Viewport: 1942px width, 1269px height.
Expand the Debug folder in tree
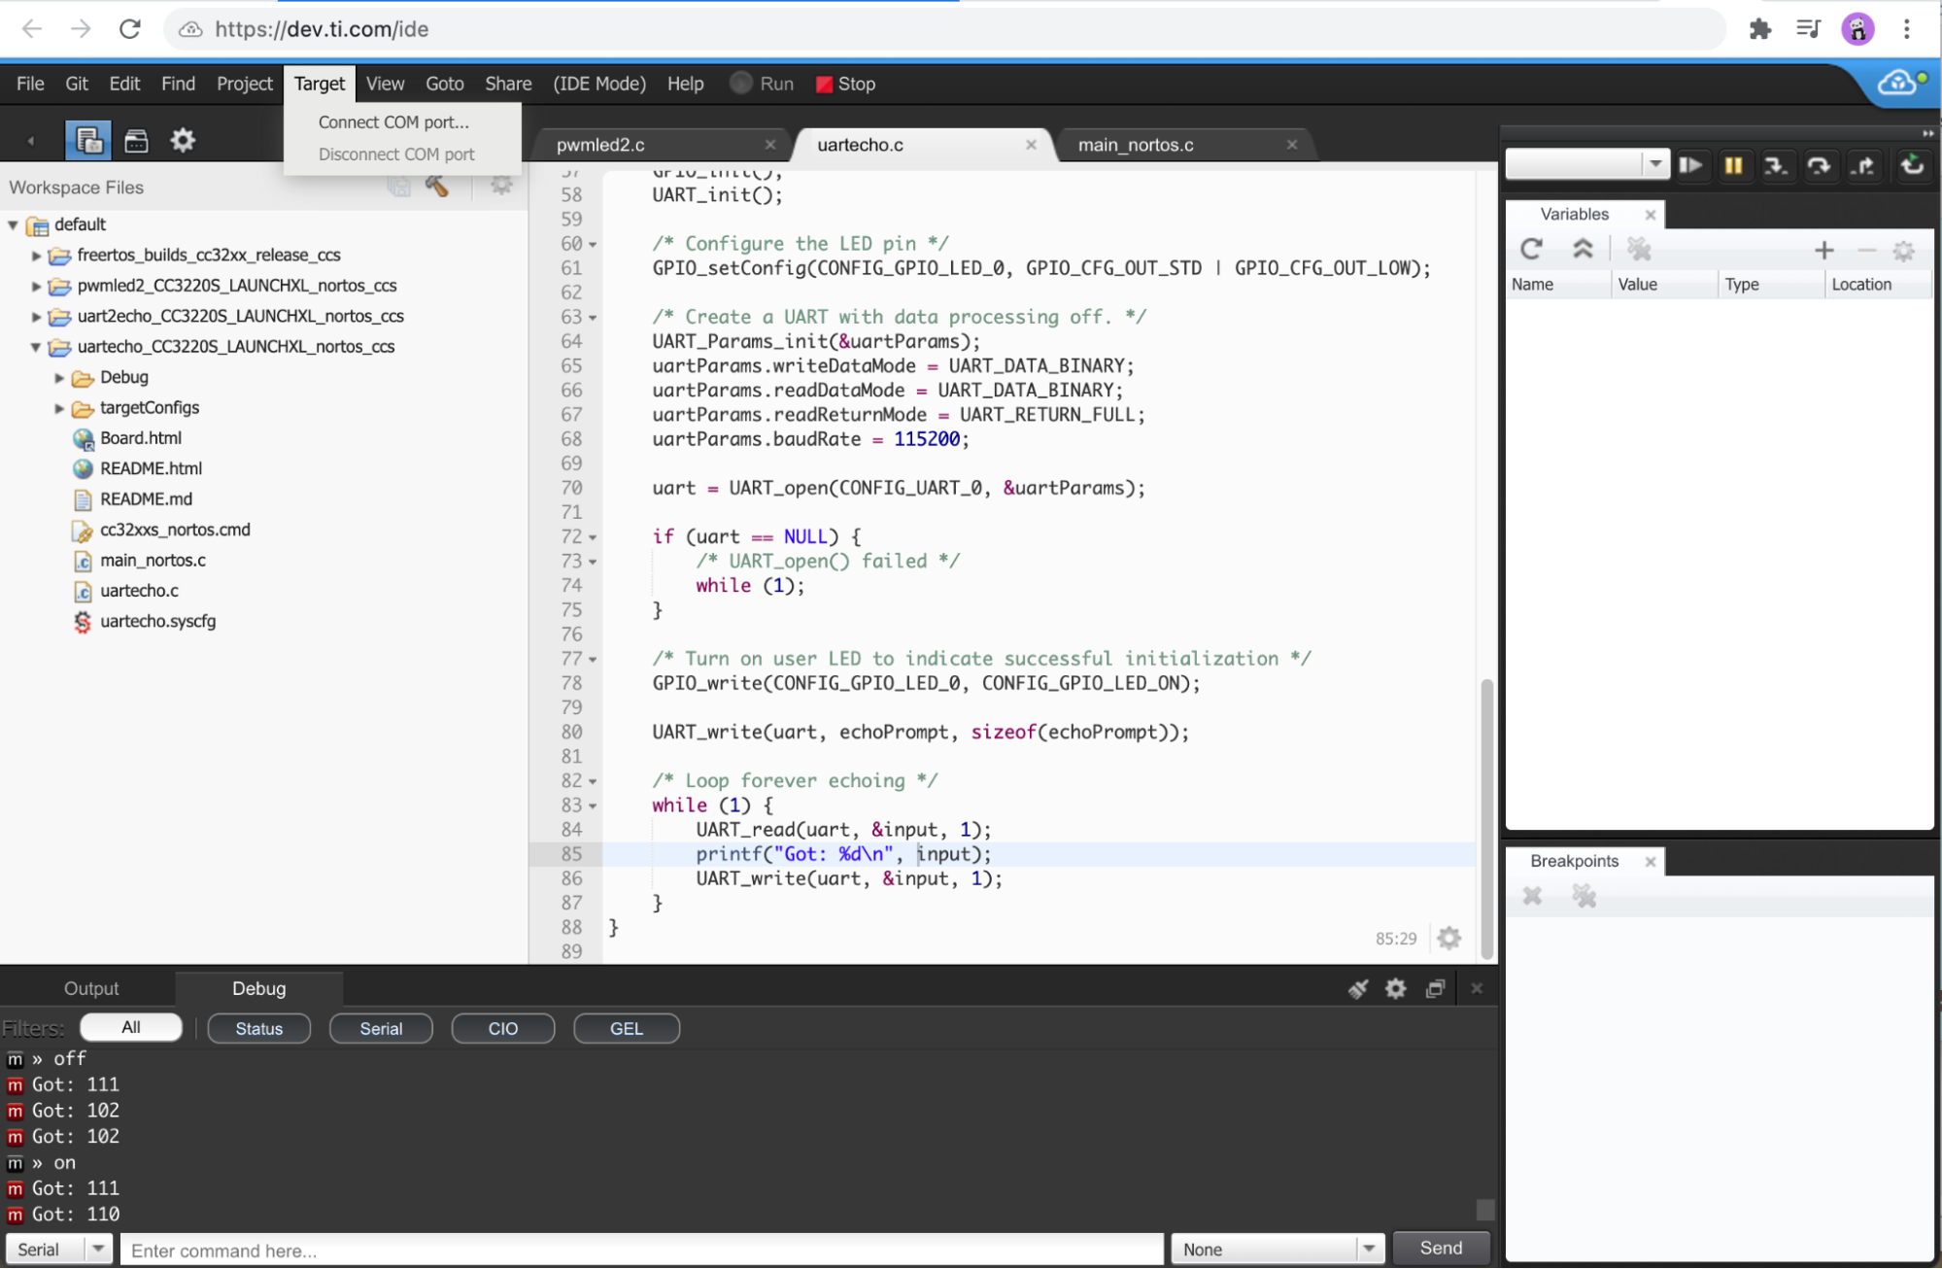(60, 377)
